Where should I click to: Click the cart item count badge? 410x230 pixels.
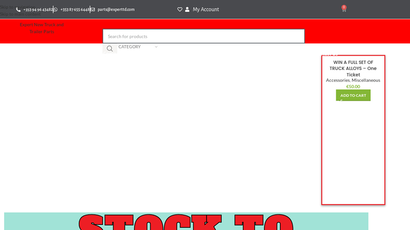coord(344,7)
